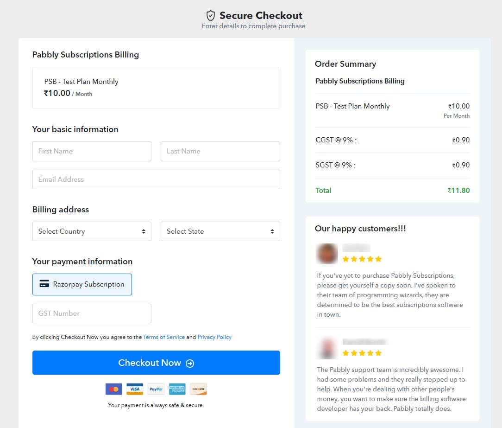Click the first customer's profile photo

tap(327, 254)
